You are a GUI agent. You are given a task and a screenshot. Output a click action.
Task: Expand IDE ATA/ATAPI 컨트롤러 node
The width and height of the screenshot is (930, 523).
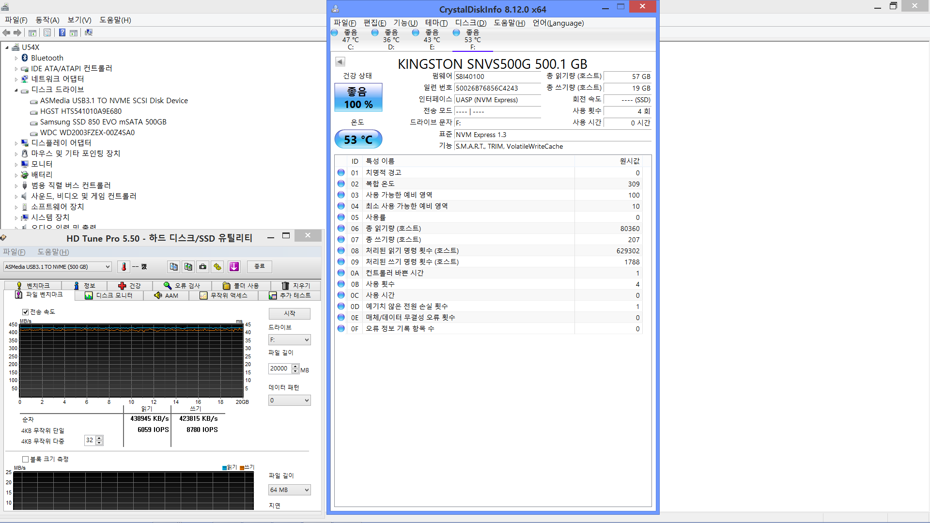point(16,69)
